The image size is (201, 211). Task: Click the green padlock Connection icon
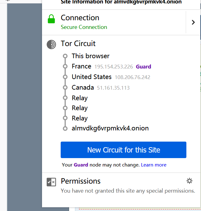pos(51,19)
